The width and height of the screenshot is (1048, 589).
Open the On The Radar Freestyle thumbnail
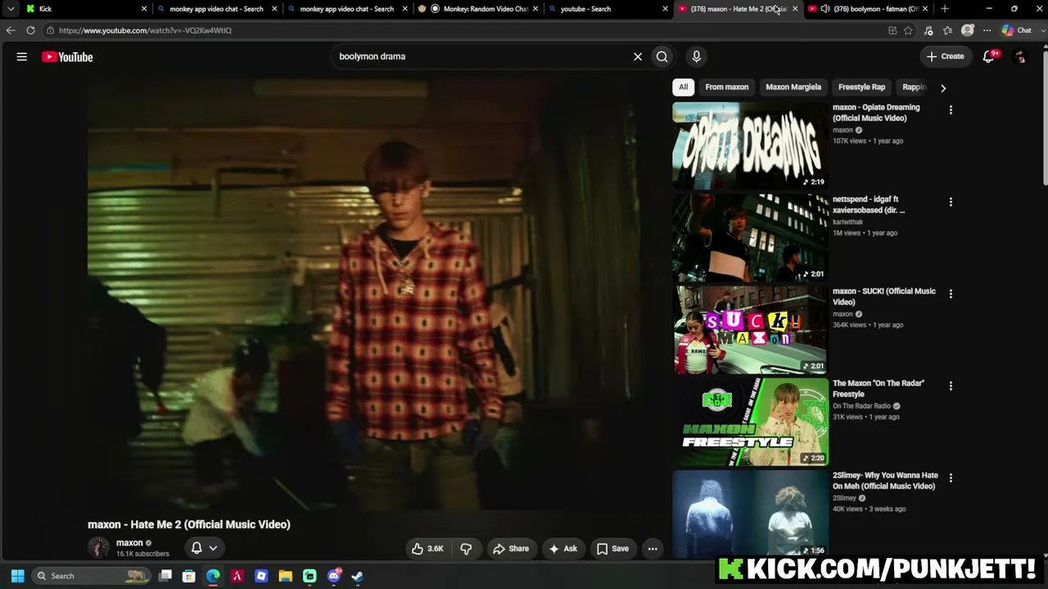pyautogui.click(x=750, y=421)
